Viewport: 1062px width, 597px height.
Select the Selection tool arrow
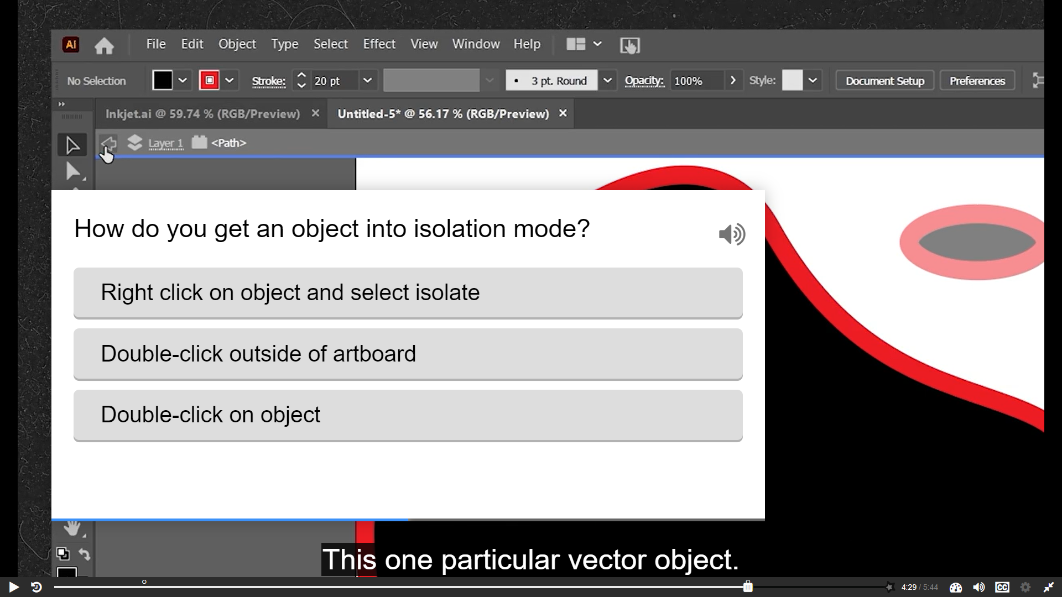coord(72,145)
